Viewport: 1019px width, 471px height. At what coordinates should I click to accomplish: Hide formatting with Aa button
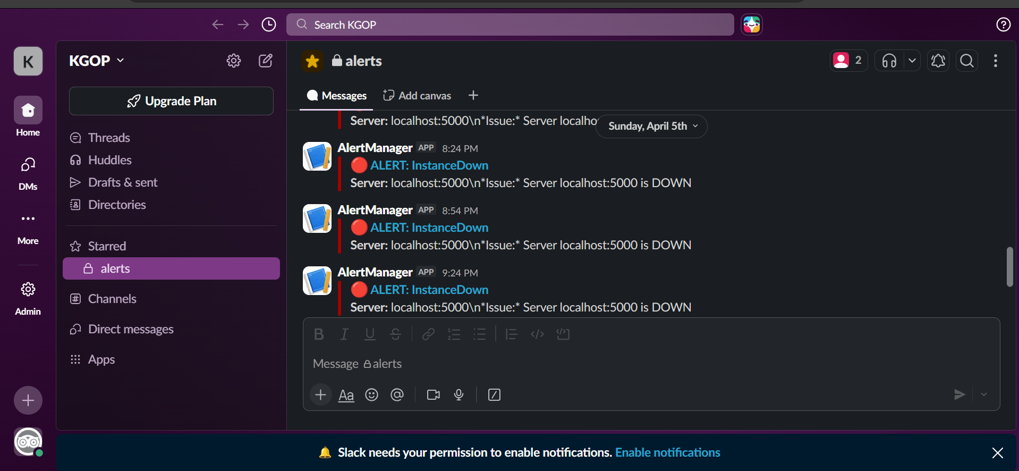(x=346, y=395)
